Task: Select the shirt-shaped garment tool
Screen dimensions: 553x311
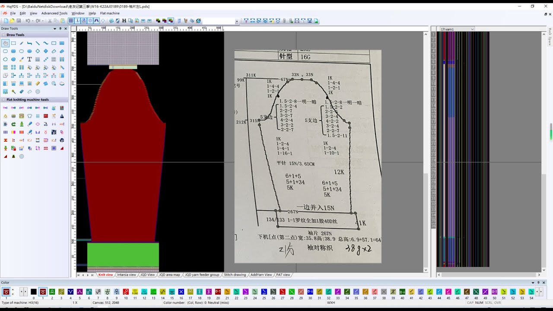Action: click(29, 116)
